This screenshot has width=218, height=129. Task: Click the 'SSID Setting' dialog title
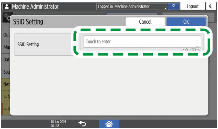pos(28,22)
